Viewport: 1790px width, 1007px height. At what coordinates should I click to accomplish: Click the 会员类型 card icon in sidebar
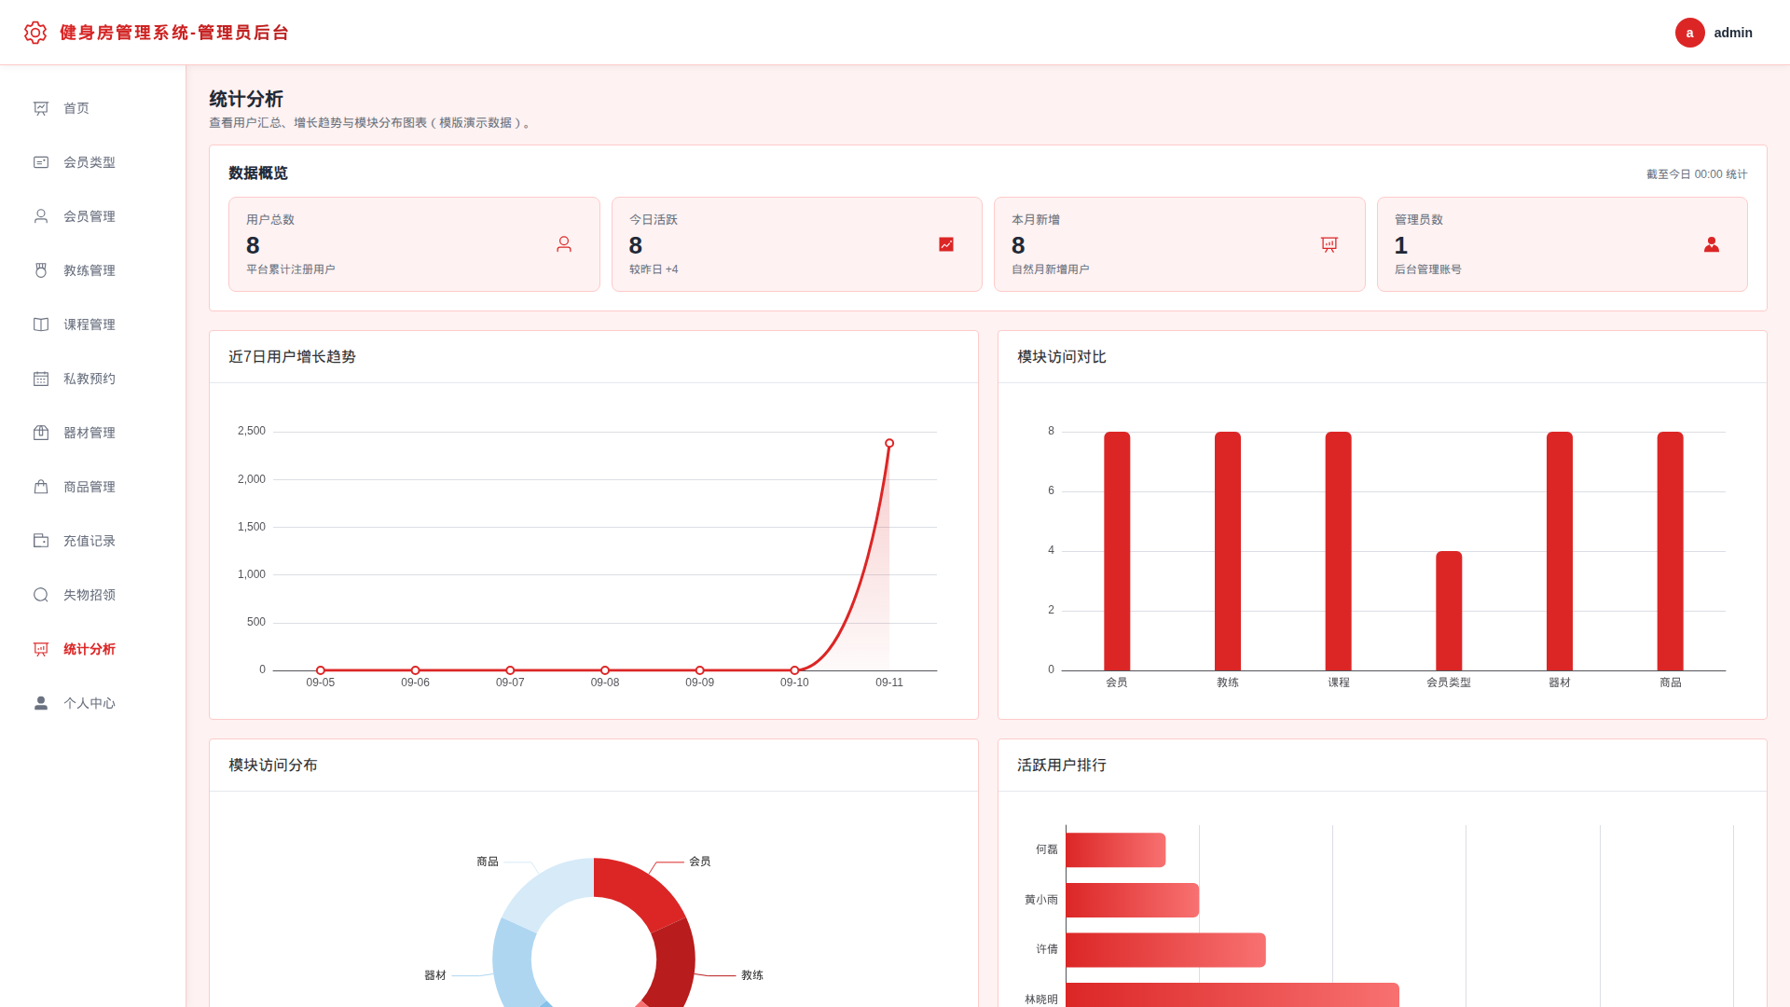41,162
